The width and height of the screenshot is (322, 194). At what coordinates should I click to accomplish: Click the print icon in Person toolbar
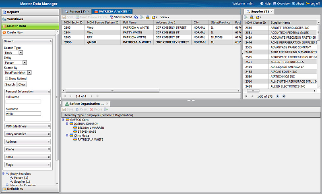coord(147,17)
